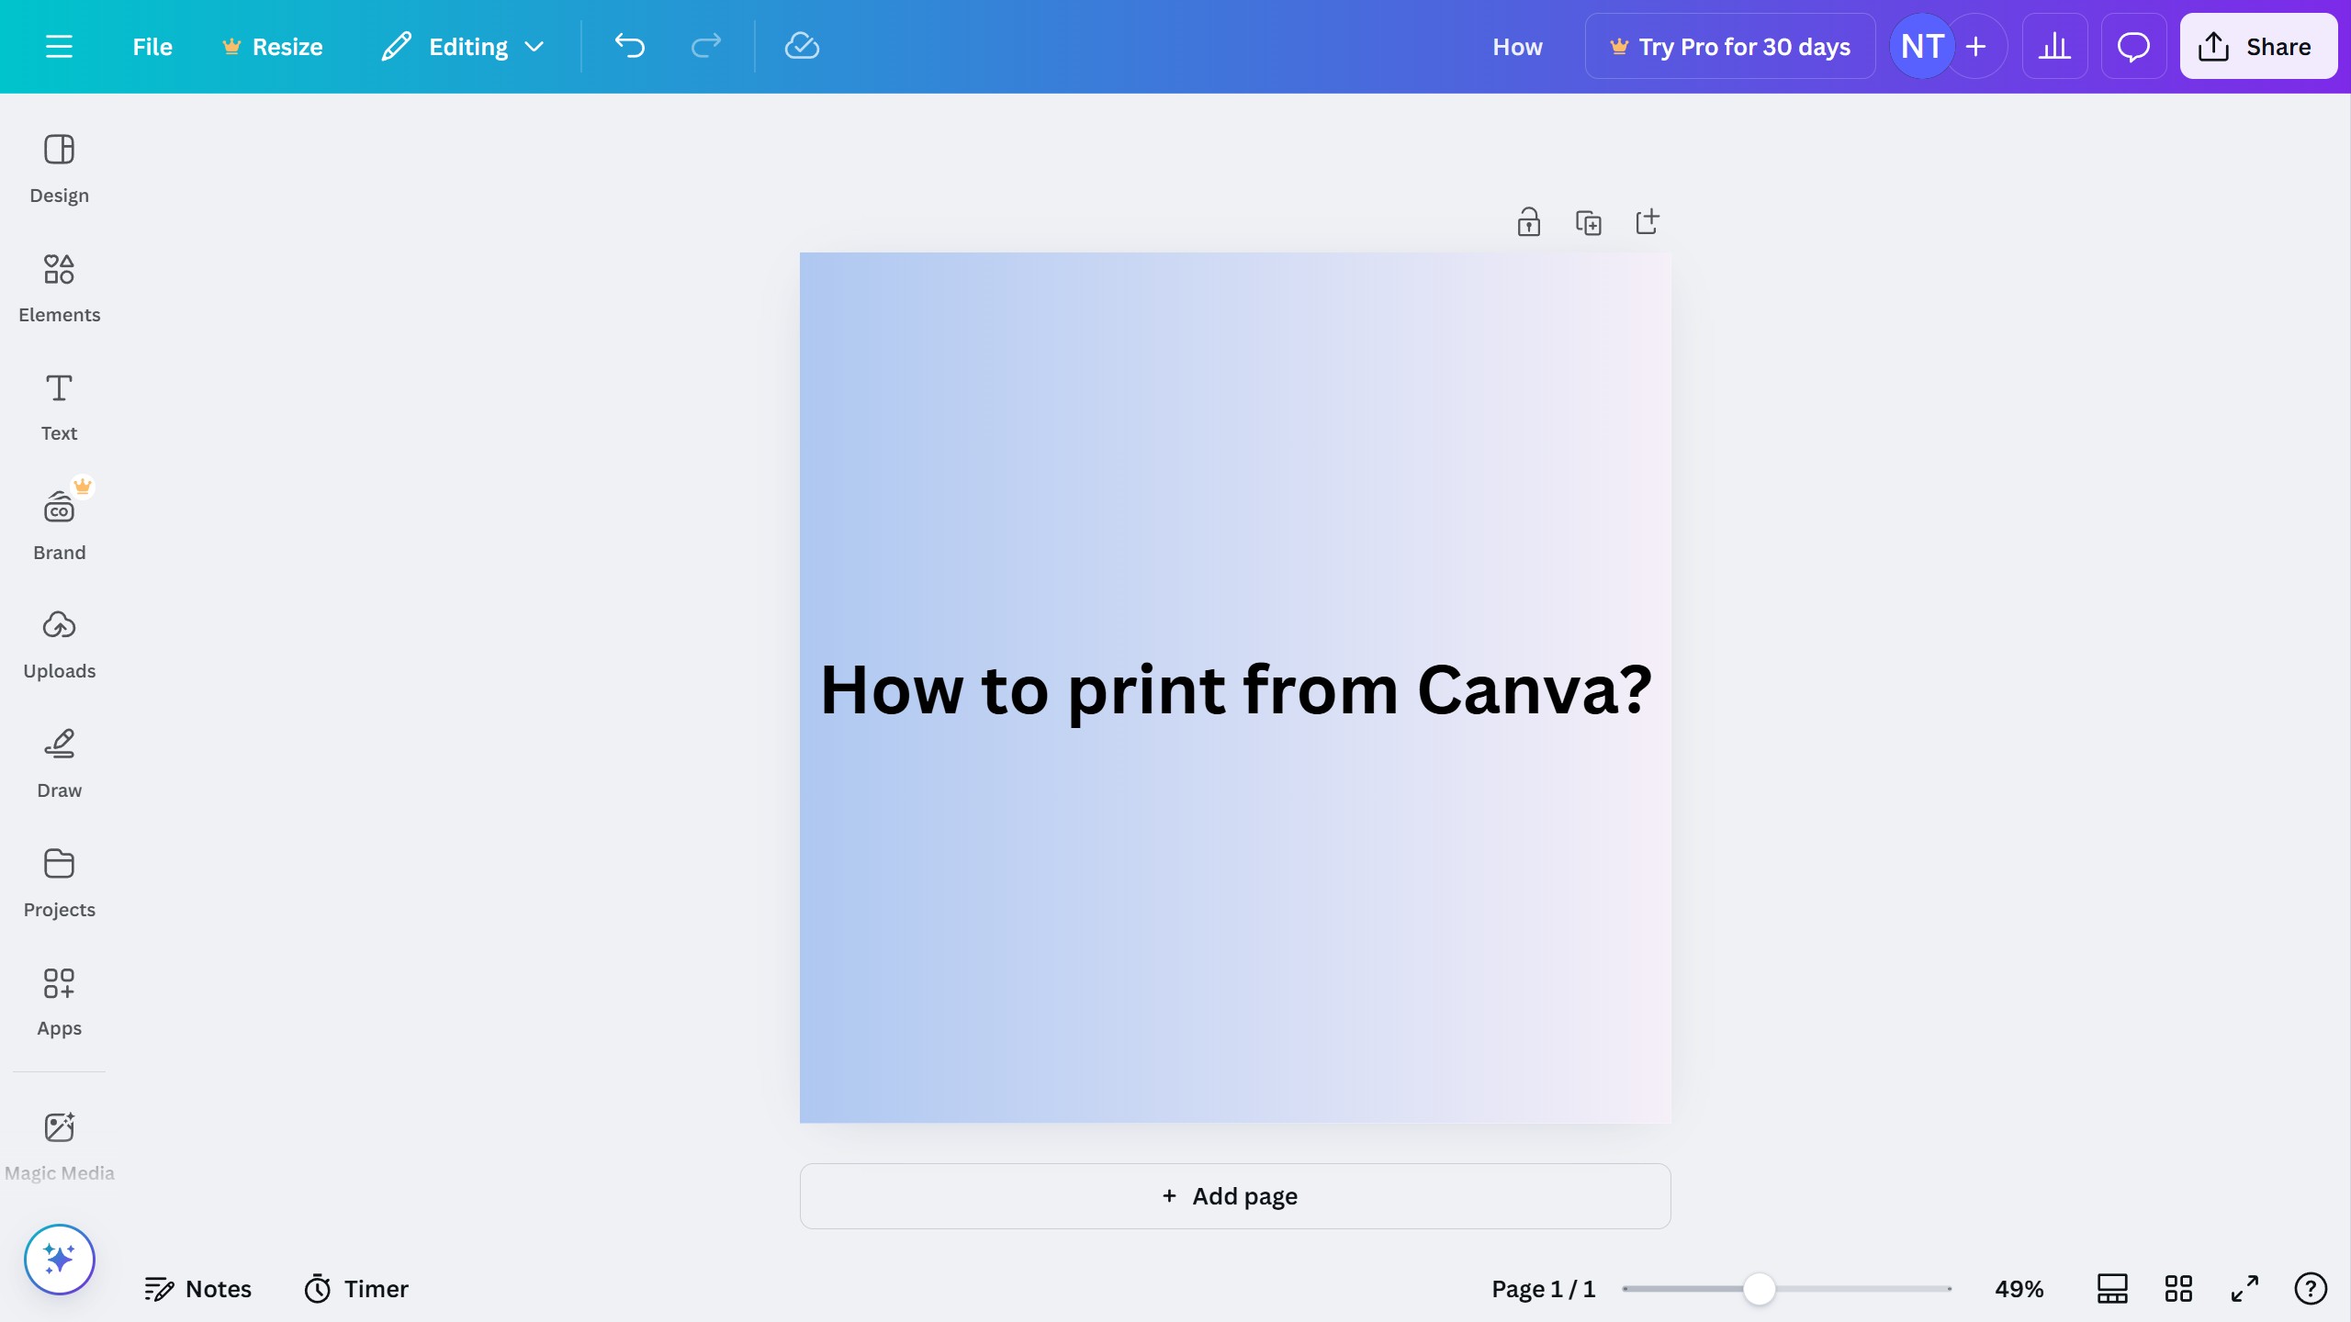Undo the last action
The image size is (2351, 1322).
tap(629, 46)
